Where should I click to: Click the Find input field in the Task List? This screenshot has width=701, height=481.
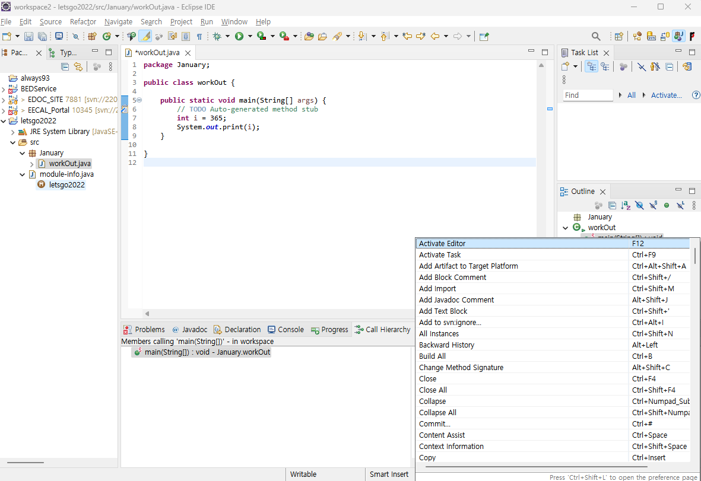588,95
